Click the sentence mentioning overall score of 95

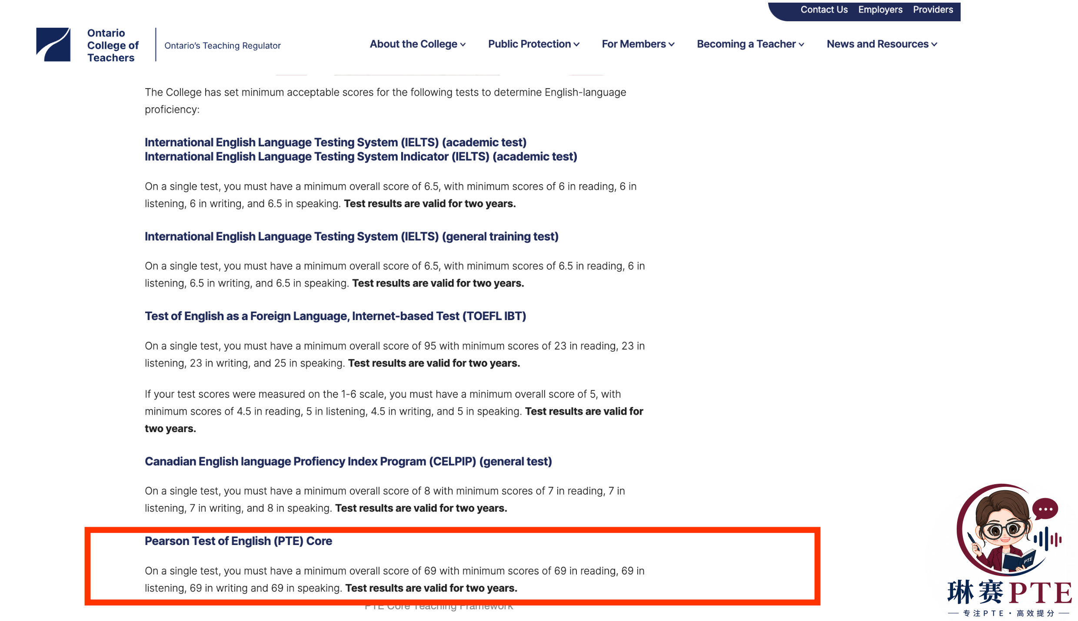point(395,354)
